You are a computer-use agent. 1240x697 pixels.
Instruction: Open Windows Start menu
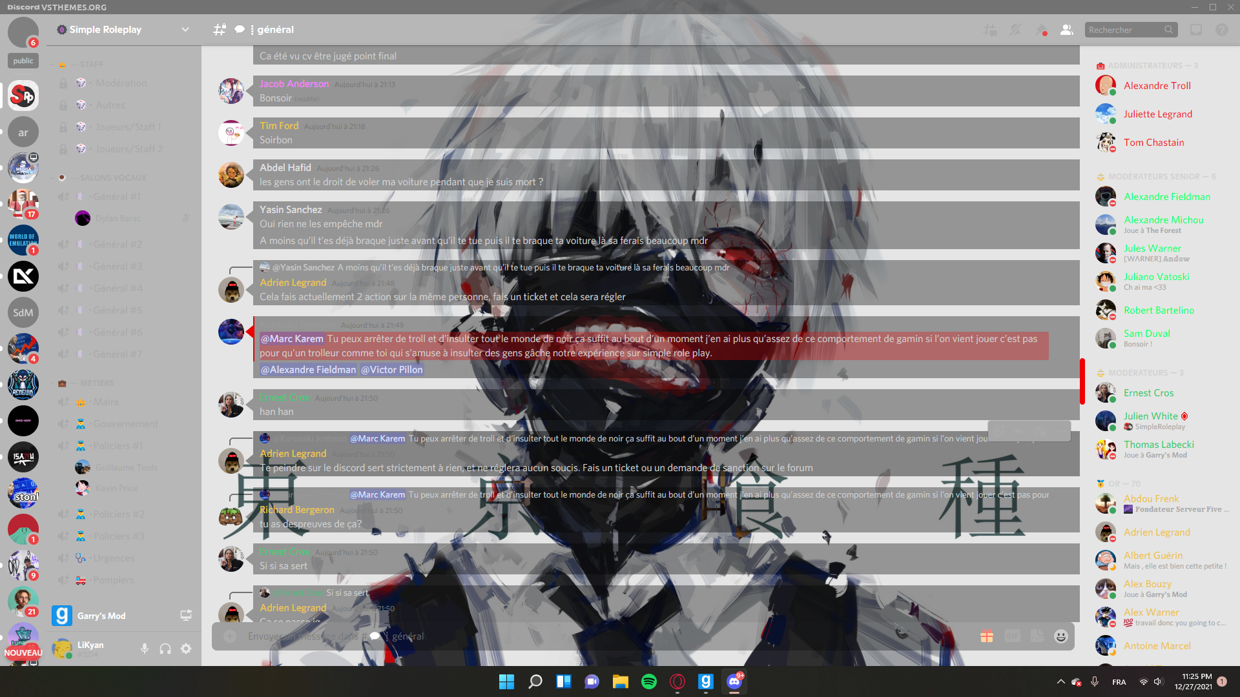pyautogui.click(x=507, y=682)
